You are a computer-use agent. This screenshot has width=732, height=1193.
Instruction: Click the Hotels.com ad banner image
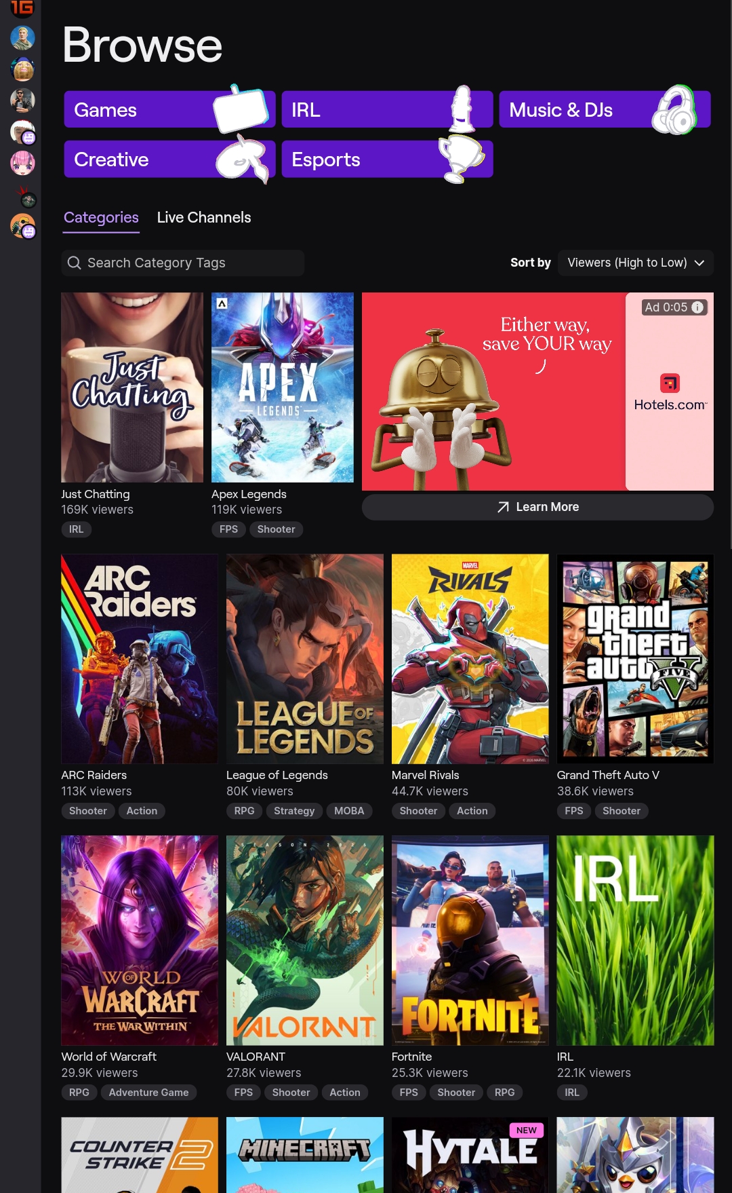537,392
